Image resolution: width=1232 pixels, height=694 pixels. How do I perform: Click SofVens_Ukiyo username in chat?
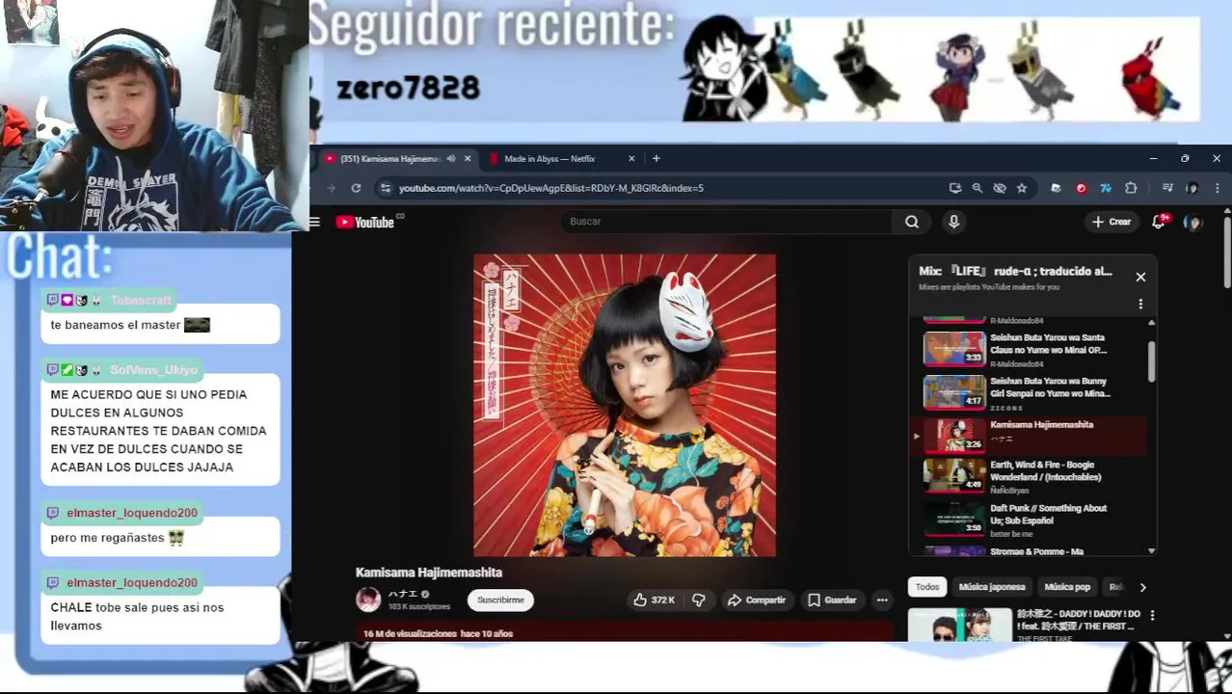(153, 370)
